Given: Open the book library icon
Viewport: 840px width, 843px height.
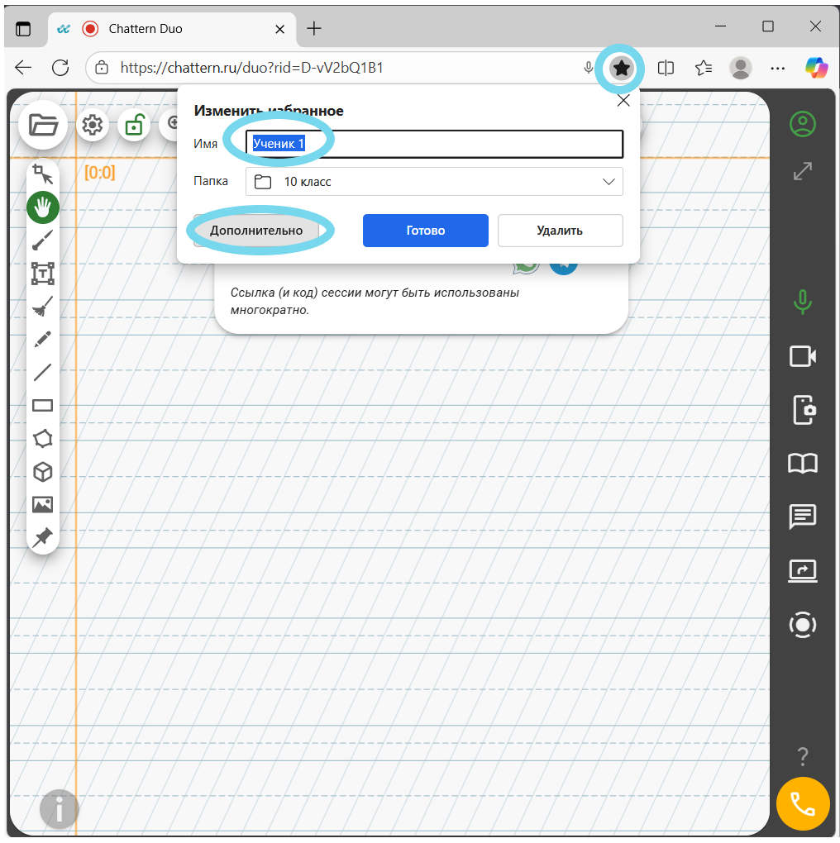Looking at the screenshot, I should pos(802,464).
